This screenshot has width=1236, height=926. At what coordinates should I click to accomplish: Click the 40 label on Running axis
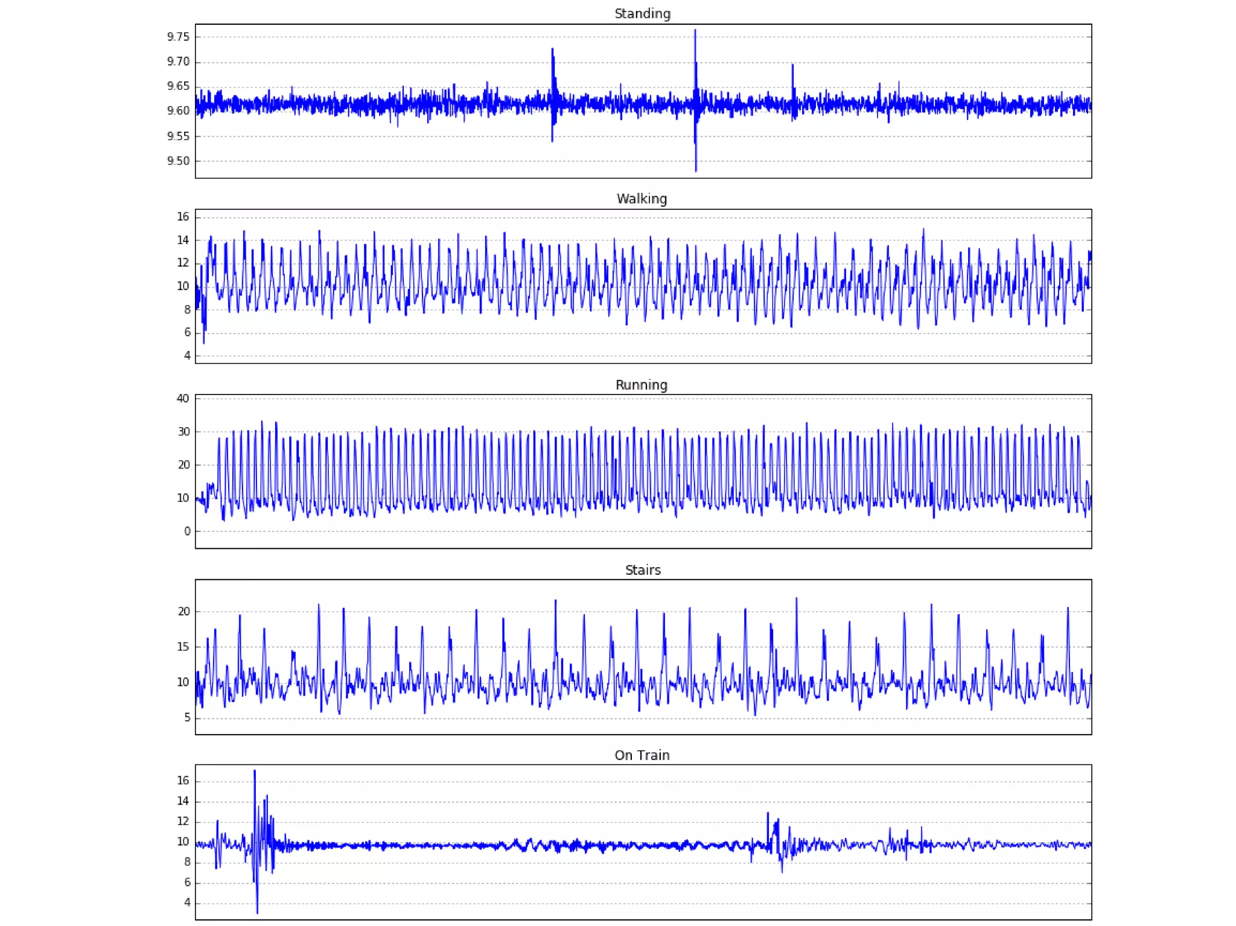pyautogui.click(x=183, y=398)
